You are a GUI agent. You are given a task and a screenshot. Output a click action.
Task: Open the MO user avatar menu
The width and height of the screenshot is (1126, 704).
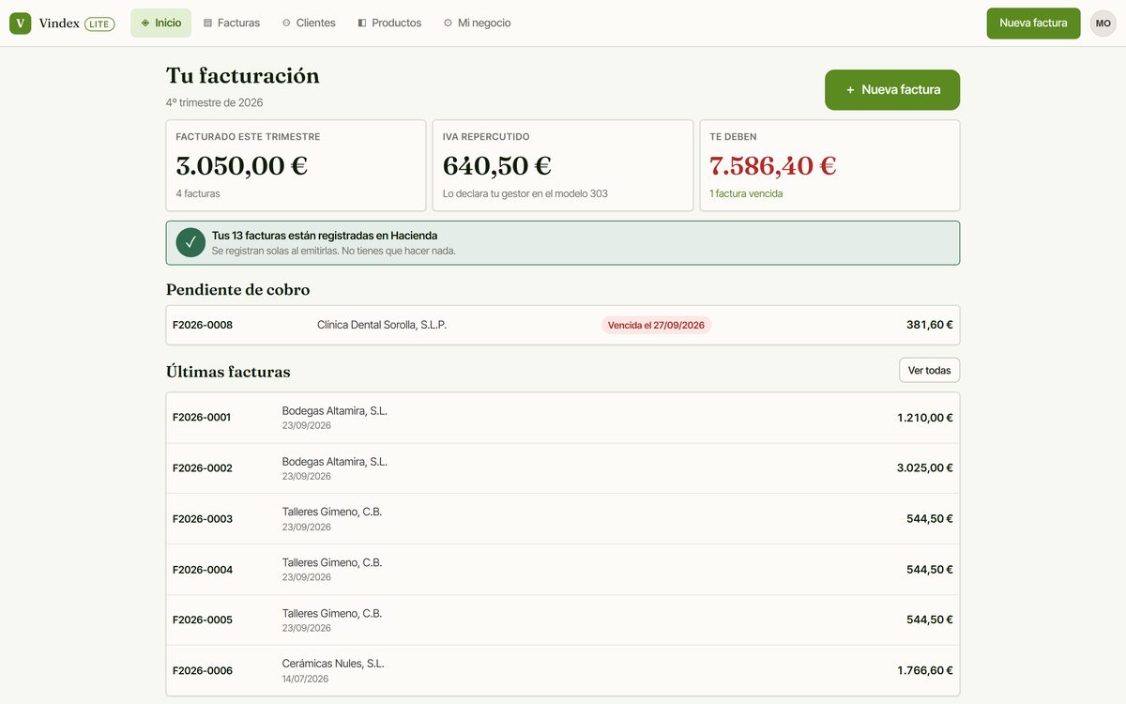[x=1103, y=23]
